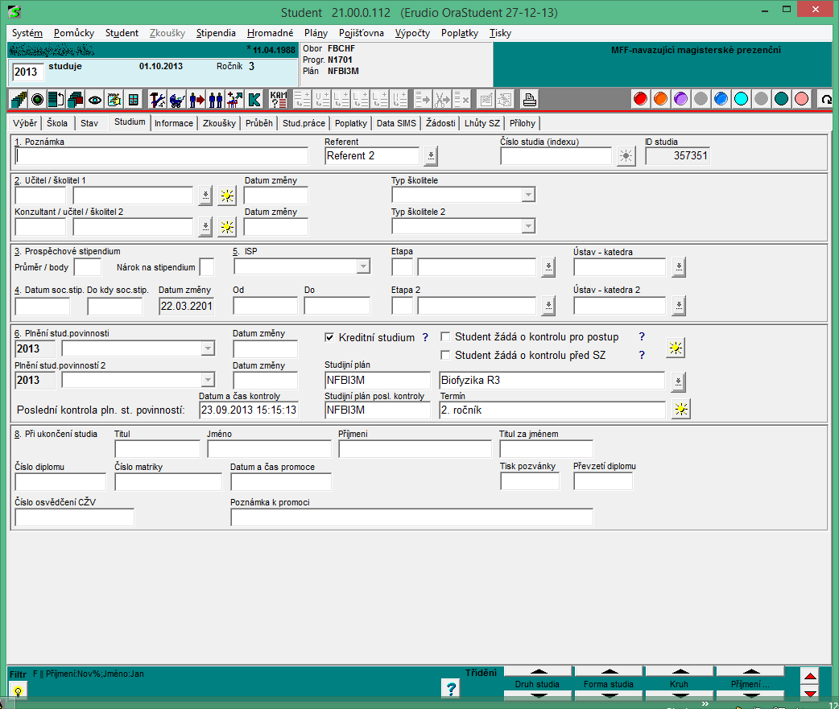Click the blue question mark help icon at bottom
The height and width of the screenshot is (709, 839).
451,688
